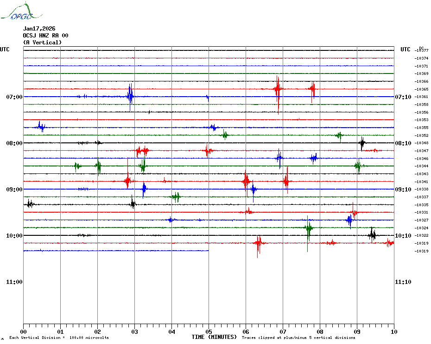Click the -10377 offset value at top right
This screenshot has height=344, width=431.
tap(422, 50)
